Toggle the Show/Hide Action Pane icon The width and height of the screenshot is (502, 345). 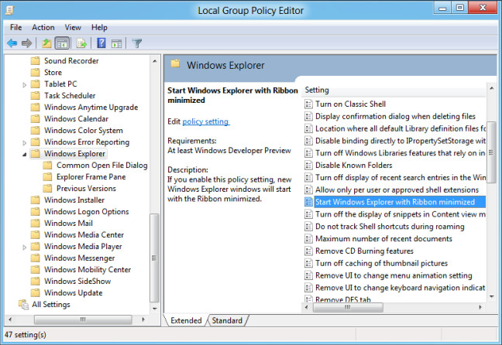(x=116, y=43)
